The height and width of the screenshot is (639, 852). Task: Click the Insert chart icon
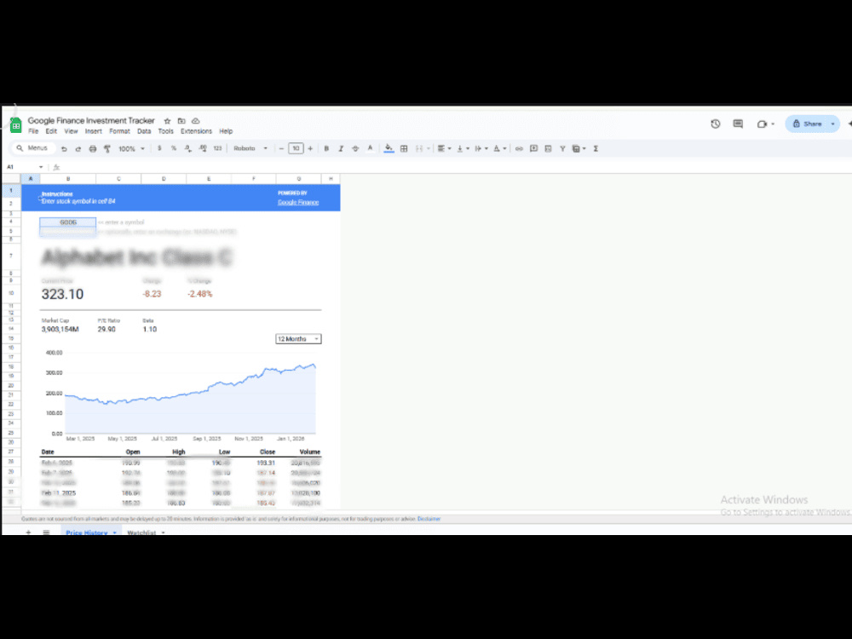[x=548, y=148]
